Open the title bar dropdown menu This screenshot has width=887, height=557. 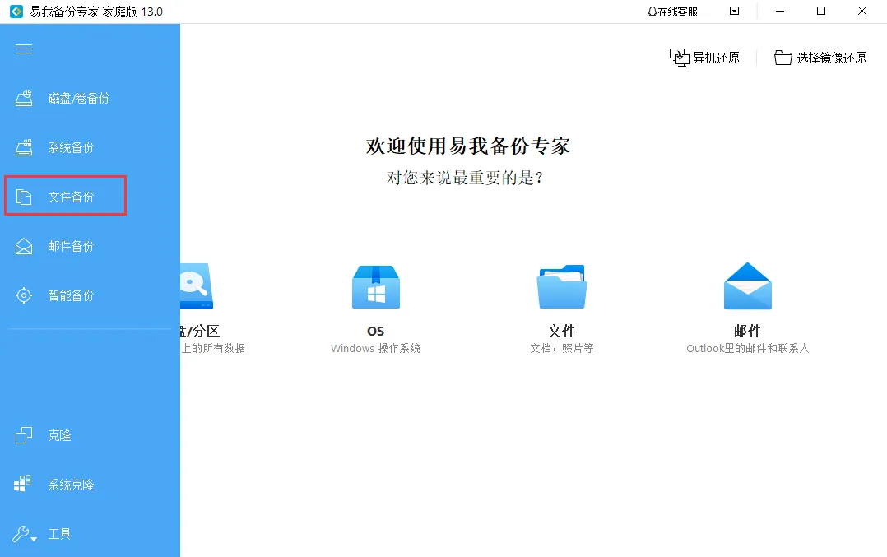735,12
